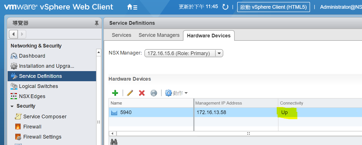The image size is (362, 145).
Task: Select the 5940 device row
Action: pos(235,112)
